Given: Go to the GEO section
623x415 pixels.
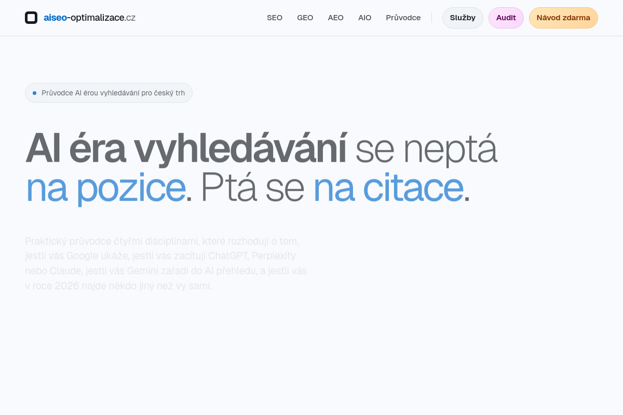Looking at the screenshot, I should 305,18.
